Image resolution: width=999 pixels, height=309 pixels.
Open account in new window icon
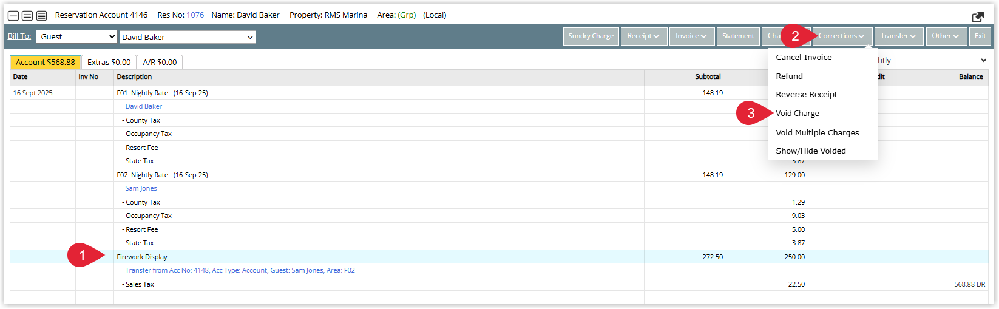tap(977, 16)
